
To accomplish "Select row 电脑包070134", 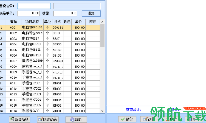I will click(50, 28).
